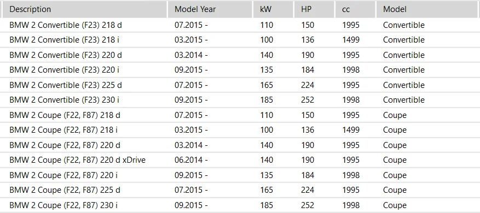Select BMW 2 Convertible (F23) 218 d row
This screenshot has width=480, height=213.
pyautogui.click(x=240, y=25)
